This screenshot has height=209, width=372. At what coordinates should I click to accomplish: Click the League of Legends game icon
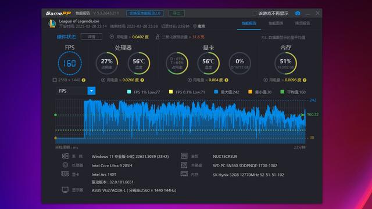pyautogui.click(x=52, y=24)
